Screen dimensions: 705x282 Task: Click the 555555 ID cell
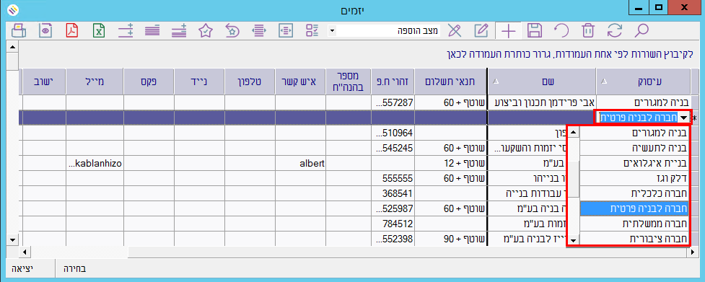393,178
